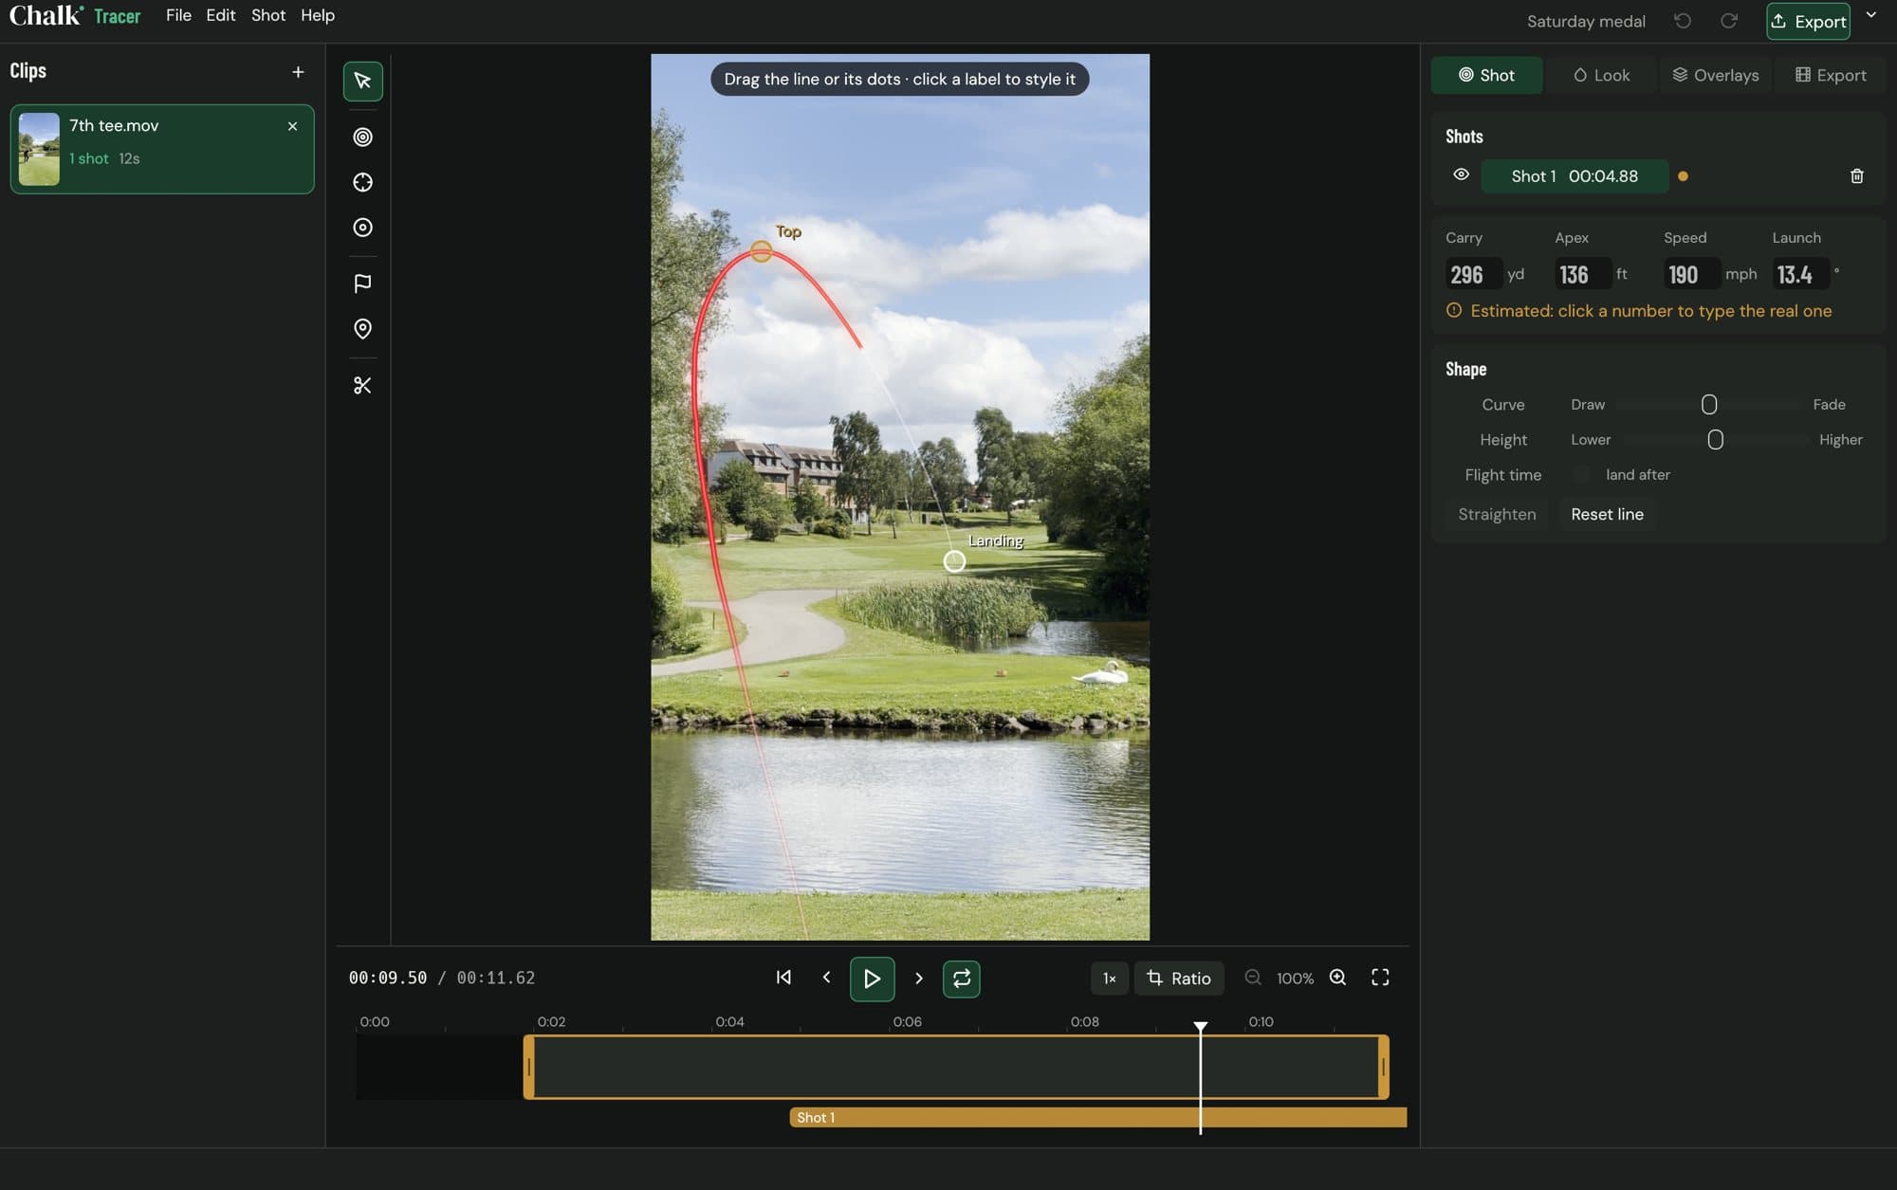Add a new clip with plus icon
Viewport: 1897px width, 1190px height.
click(298, 72)
